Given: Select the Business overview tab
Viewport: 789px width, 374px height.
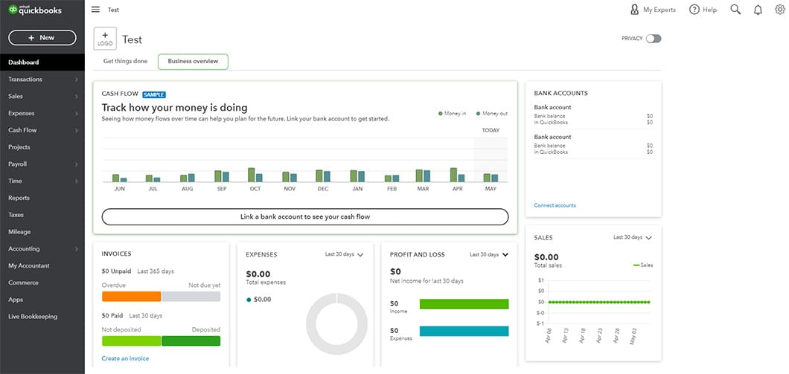Looking at the screenshot, I should [193, 61].
